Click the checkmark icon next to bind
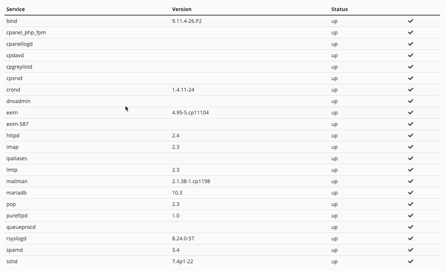Screen dimensions: 447x271 (x=410, y=21)
